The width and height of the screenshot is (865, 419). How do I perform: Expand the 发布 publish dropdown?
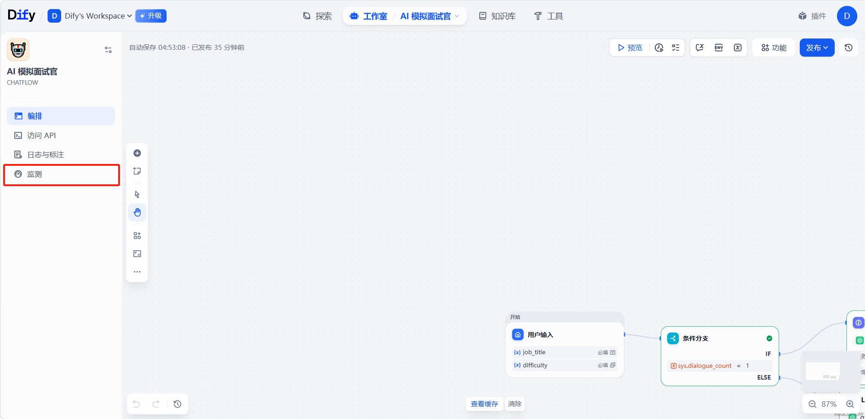click(x=817, y=48)
